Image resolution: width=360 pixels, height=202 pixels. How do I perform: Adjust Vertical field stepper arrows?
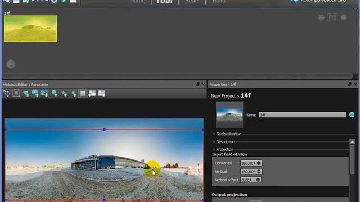click(x=259, y=172)
